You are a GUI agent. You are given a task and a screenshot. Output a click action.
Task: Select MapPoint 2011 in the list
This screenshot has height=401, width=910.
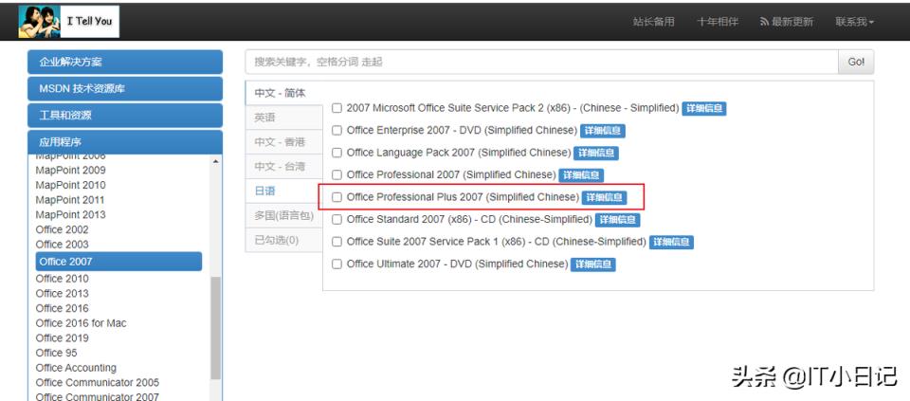(69, 200)
